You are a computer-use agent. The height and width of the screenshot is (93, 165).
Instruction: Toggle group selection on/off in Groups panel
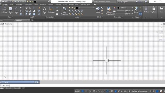pos(140,14)
